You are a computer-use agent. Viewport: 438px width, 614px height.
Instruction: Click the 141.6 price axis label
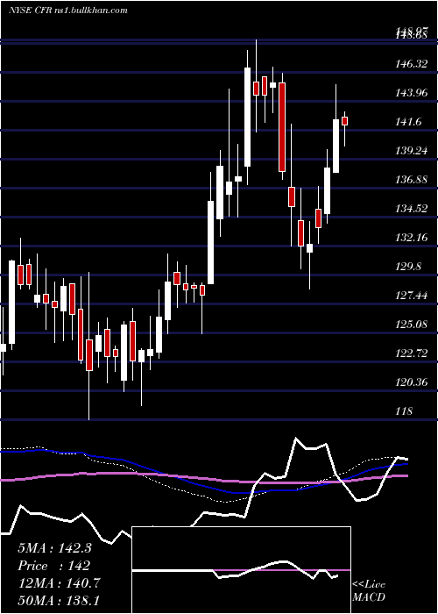[x=409, y=122]
